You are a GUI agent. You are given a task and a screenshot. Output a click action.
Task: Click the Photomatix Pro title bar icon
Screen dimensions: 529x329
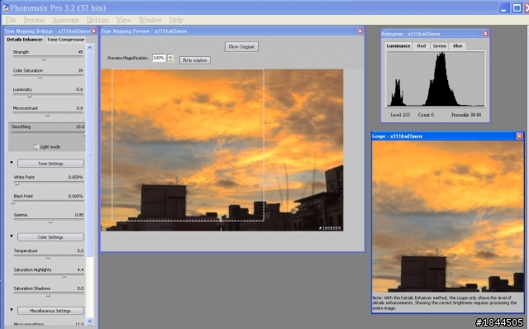[x=6, y=7]
